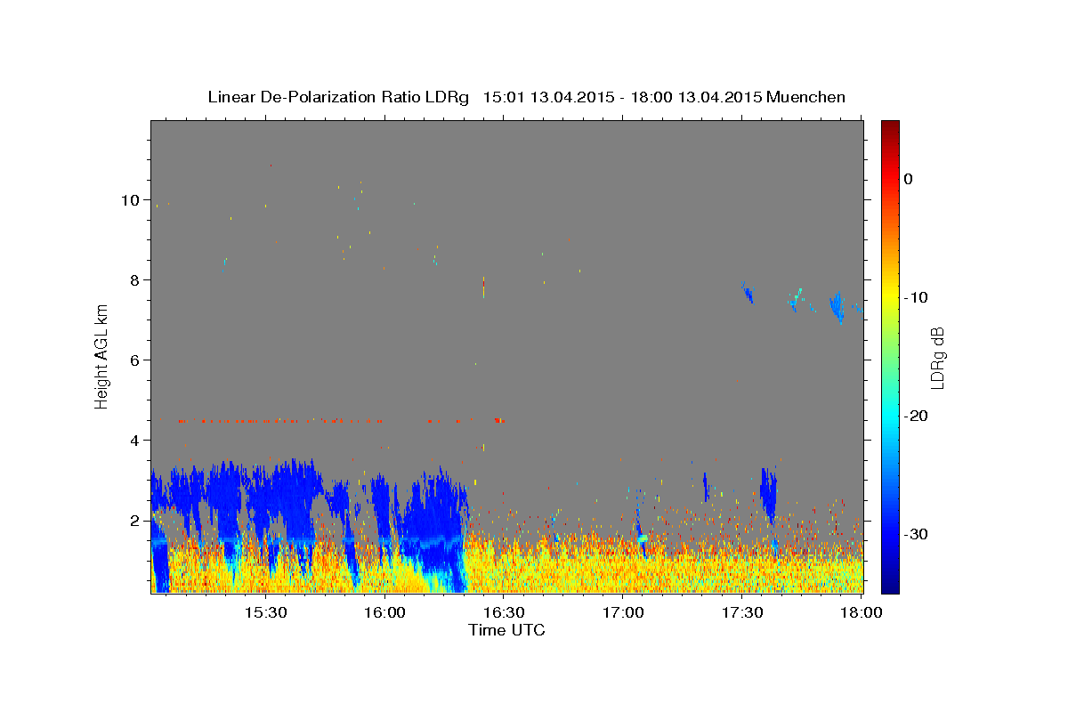This screenshot has height=712, width=1068.
Task: Click the 'LDRg dB' colorbar label
Action: 936,357
